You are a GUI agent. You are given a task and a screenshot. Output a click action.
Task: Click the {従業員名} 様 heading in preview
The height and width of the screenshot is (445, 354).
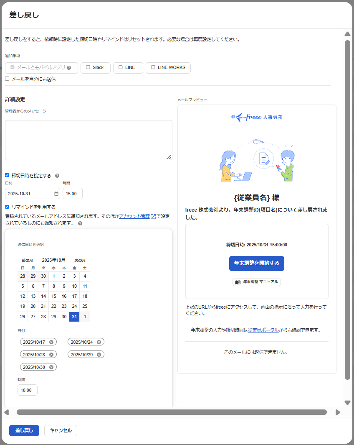(257, 197)
